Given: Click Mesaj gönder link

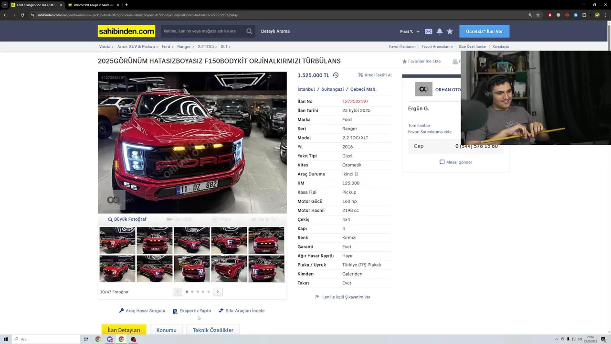Looking at the screenshot, I should (x=456, y=162).
